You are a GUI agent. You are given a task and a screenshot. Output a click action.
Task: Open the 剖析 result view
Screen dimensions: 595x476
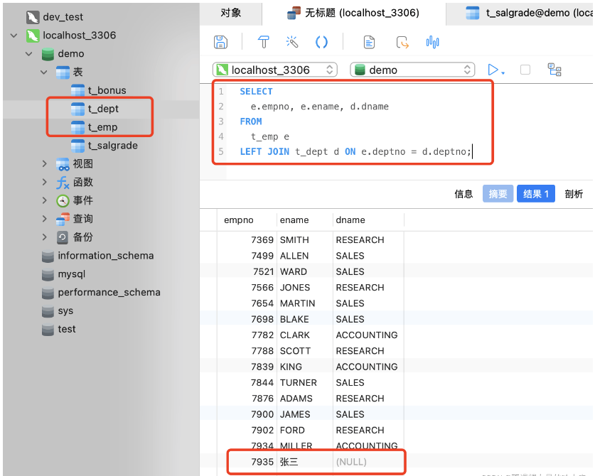[574, 193]
